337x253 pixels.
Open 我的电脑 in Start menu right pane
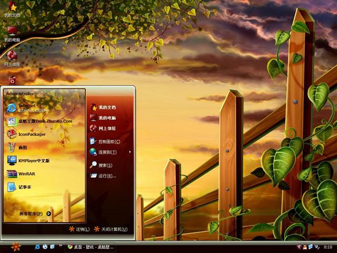point(103,118)
